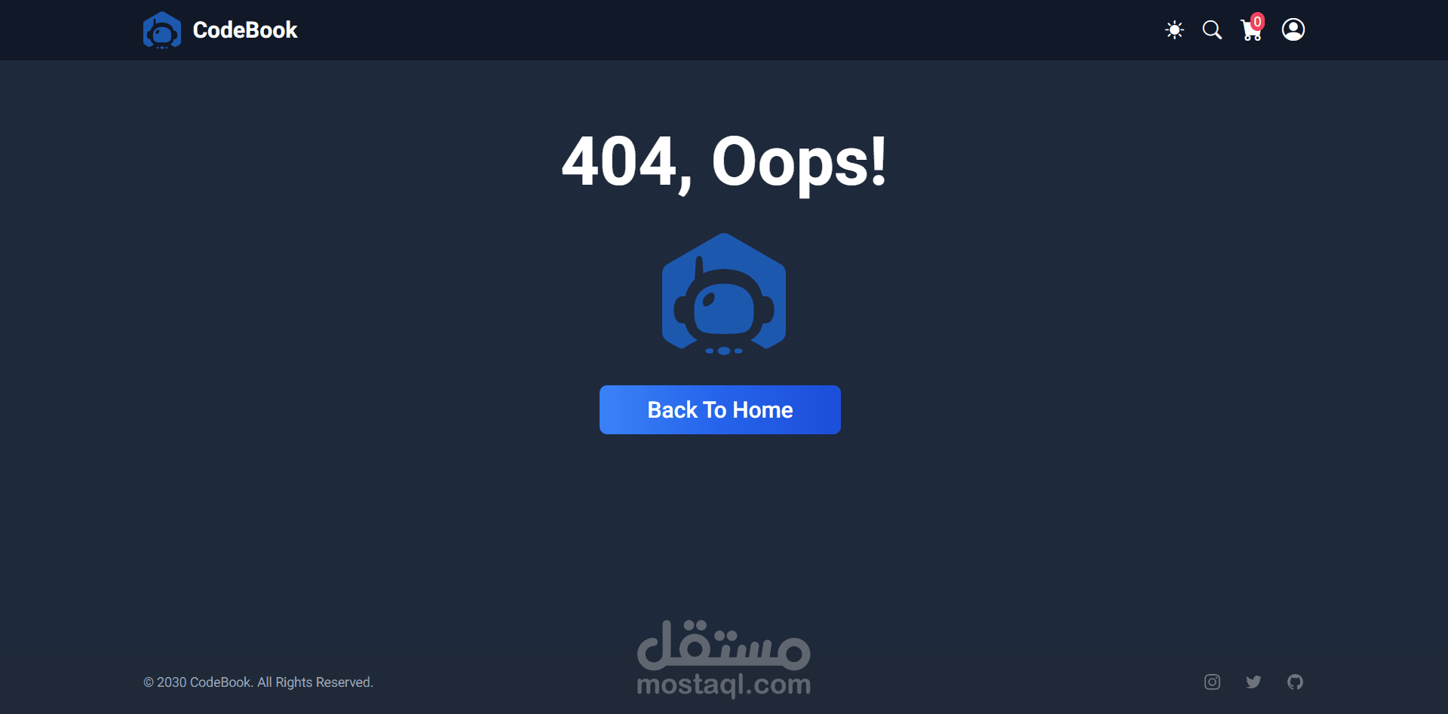Open the Twitter bird icon in footer
Viewport: 1448px width, 714px height.
[x=1253, y=682]
